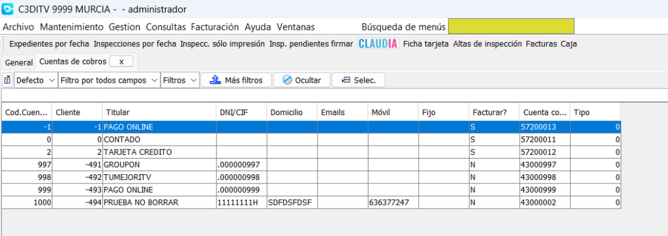
Task: Click the grid configuration icon beside Defecto
Action: tap(7, 80)
